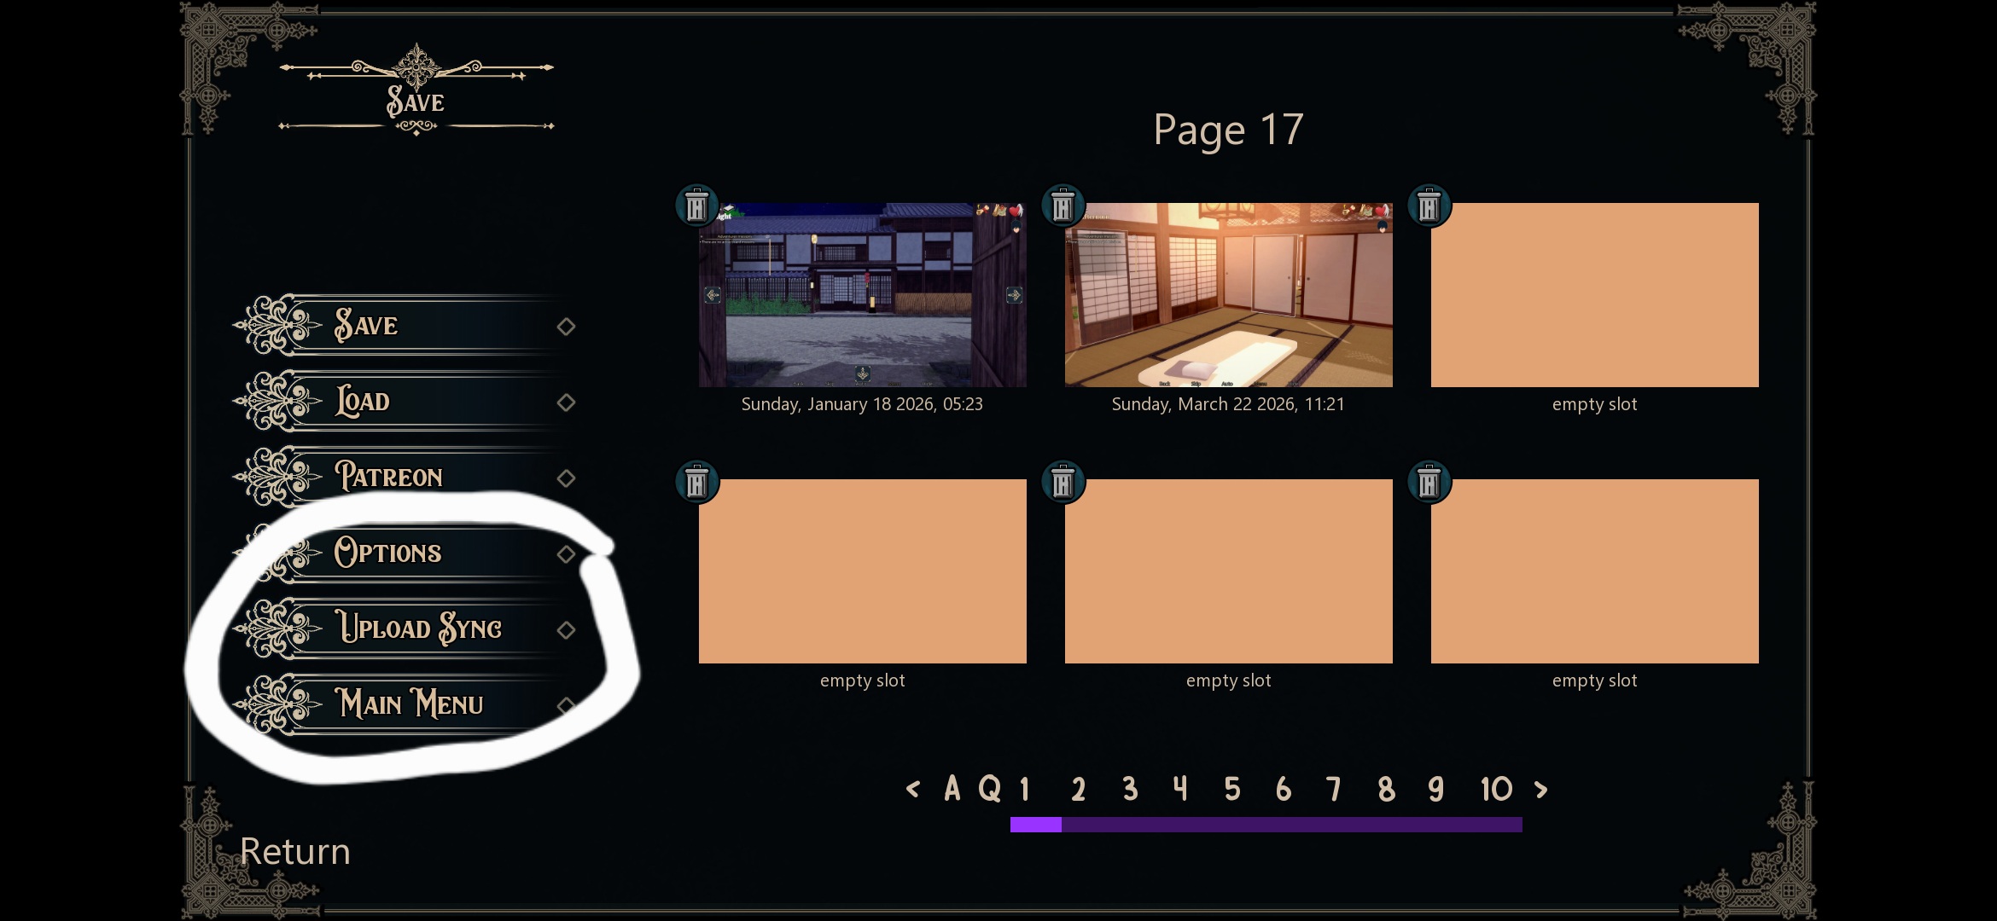Screen dimensions: 1997x921
Task: Go to next save page arrow
Action: tap(1540, 789)
